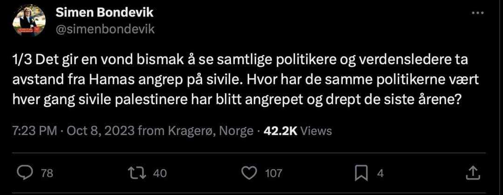Click the Views label
503x195 pixels.
[316, 131]
